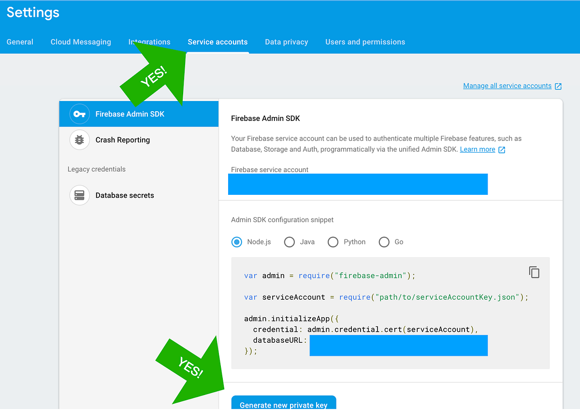Select the Java radio button
The height and width of the screenshot is (410, 580).
(x=289, y=242)
